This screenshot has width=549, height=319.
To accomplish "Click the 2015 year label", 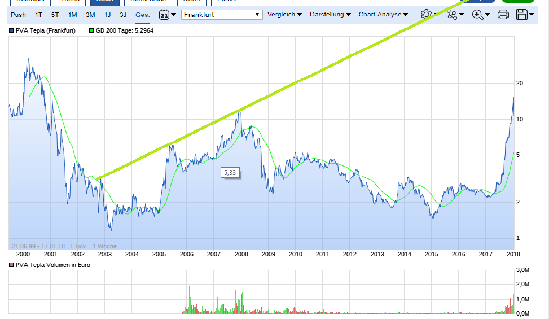I will (x=432, y=254).
